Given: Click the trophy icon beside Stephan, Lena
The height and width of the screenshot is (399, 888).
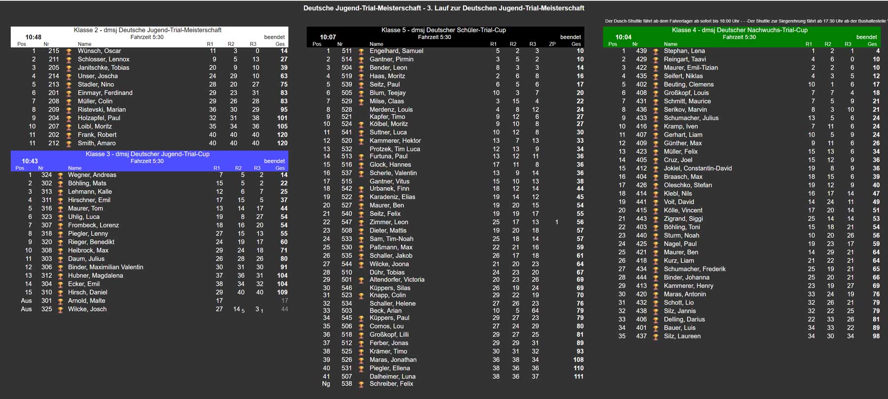Looking at the screenshot, I should (656, 51).
